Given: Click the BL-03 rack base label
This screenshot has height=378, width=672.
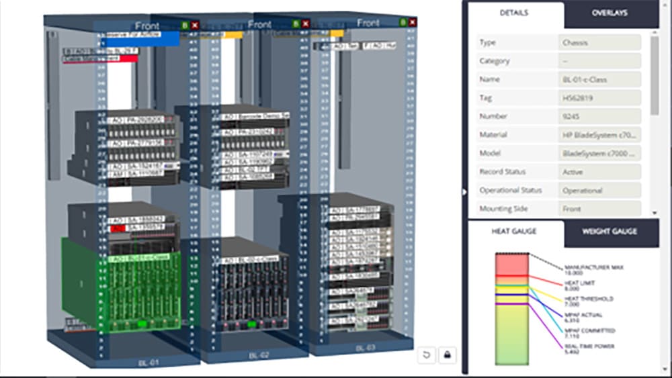Looking at the screenshot, I should 364,348.
